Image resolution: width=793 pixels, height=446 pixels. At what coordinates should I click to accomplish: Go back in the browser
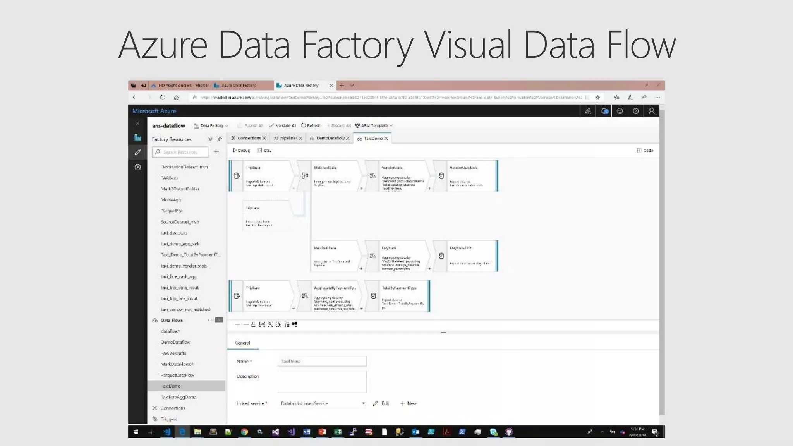(134, 98)
